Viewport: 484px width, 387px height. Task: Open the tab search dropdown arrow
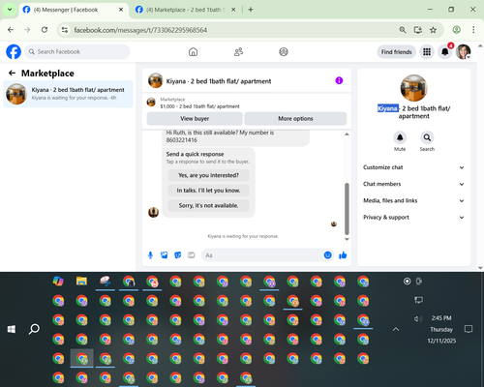10,10
